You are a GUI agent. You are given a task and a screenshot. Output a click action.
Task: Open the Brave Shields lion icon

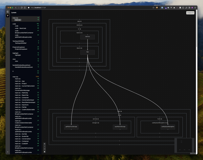pos(157,8)
